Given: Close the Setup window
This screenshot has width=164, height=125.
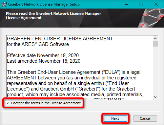Looking at the screenshot, I should click(x=156, y=4).
